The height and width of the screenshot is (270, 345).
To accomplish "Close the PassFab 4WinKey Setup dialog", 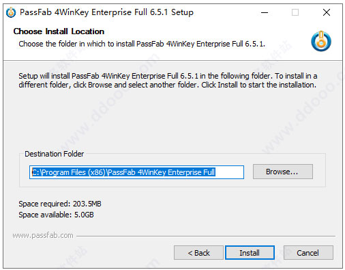I will pos(327,12).
